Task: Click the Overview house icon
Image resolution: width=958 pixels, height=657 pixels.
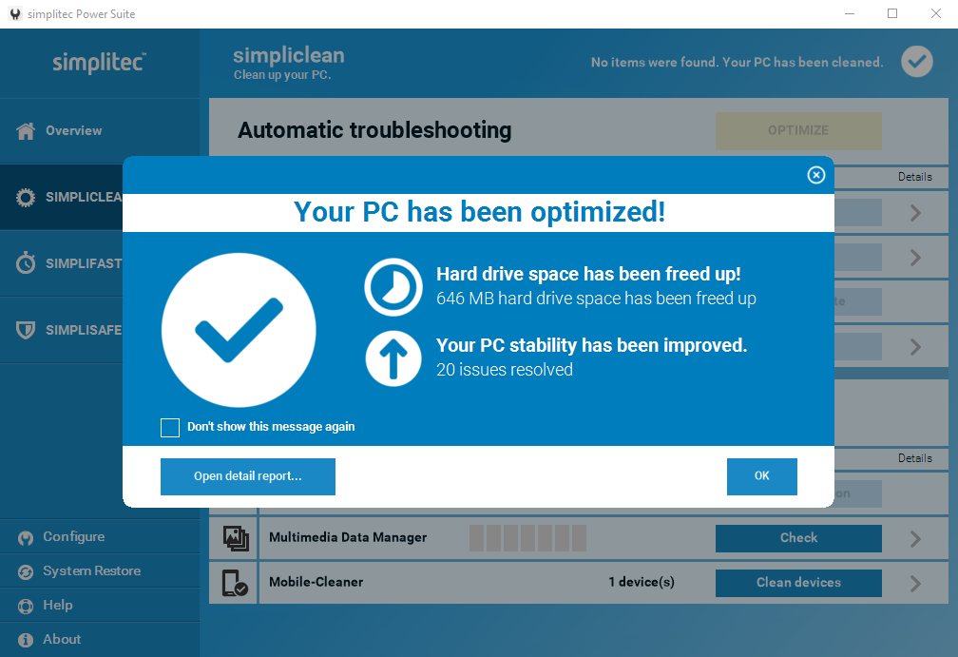Action: (x=26, y=131)
